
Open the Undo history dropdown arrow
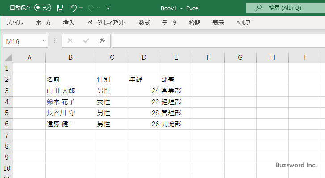point(81,8)
